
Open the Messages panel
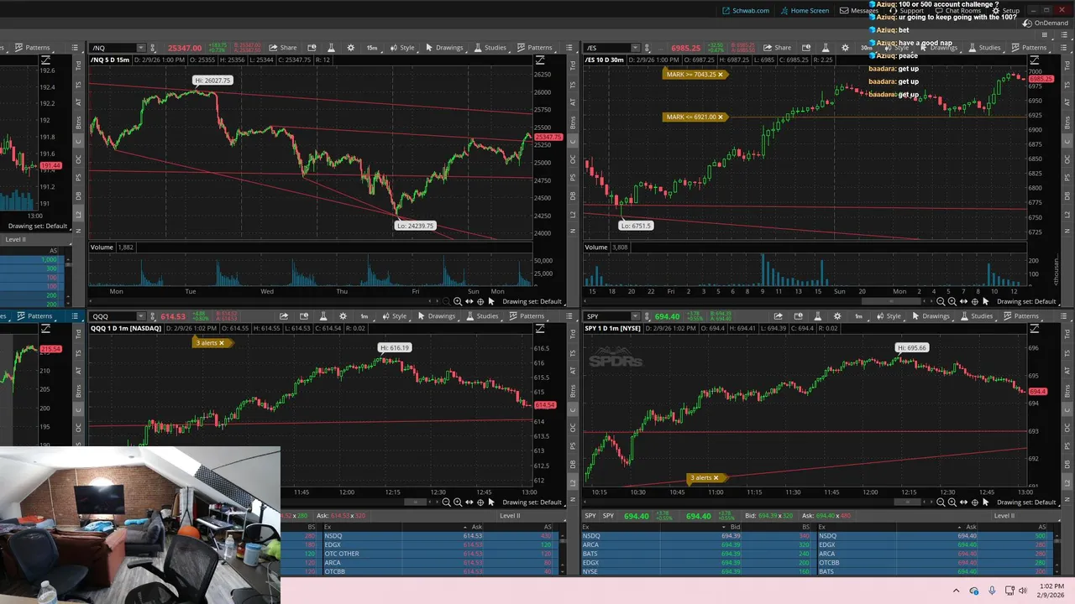(x=859, y=11)
